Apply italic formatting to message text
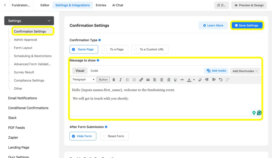Viewport: 272px width, 158px height. coord(120,80)
